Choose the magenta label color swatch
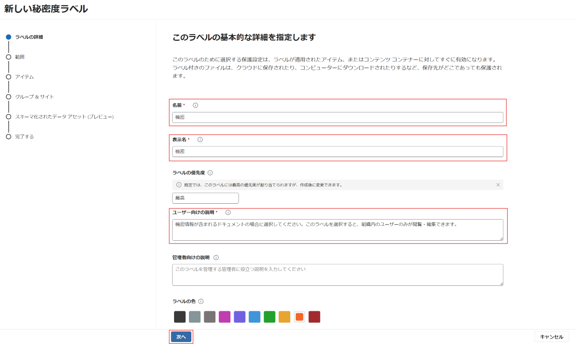Screen dimensions: 576x344 pyautogui.click(x=225, y=317)
